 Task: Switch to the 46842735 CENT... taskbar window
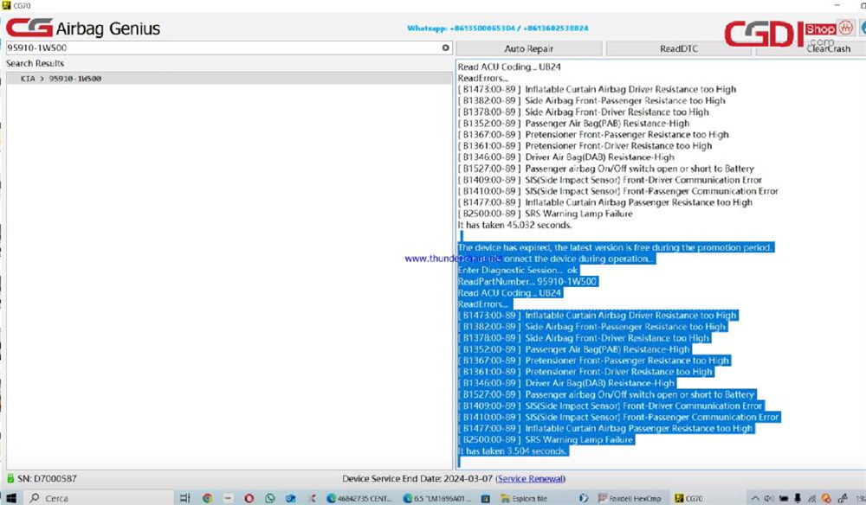359,498
